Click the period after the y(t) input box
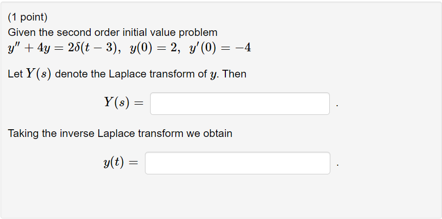Viewport: 442px width, 219px height. coord(338,166)
